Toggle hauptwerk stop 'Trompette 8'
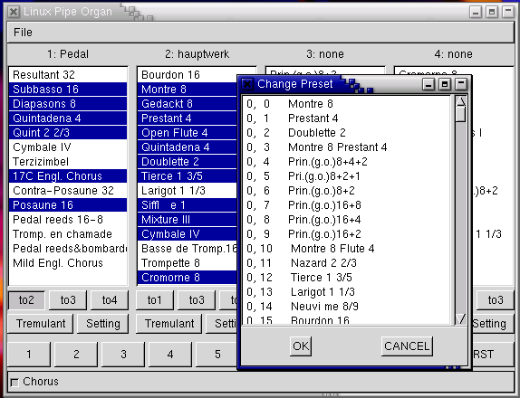This screenshot has width=520, height=398. (187, 263)
